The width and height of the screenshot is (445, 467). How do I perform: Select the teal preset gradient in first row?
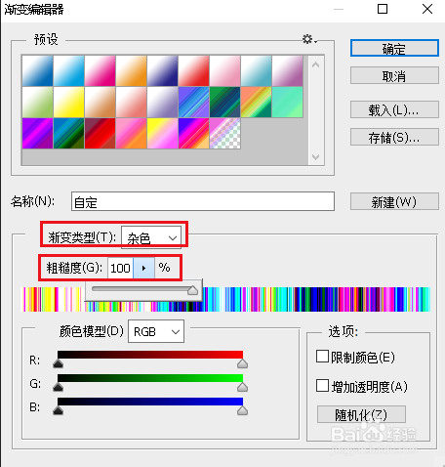[256, 70]
